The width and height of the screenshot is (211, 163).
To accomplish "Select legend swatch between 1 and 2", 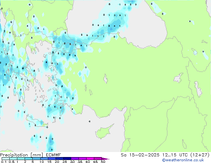I will pos(21,159).
